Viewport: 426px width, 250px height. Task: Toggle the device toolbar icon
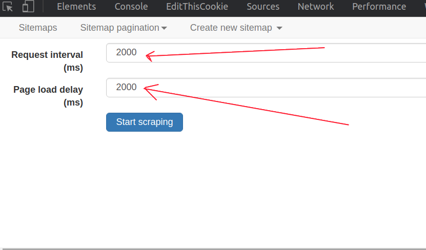point(28,6)
